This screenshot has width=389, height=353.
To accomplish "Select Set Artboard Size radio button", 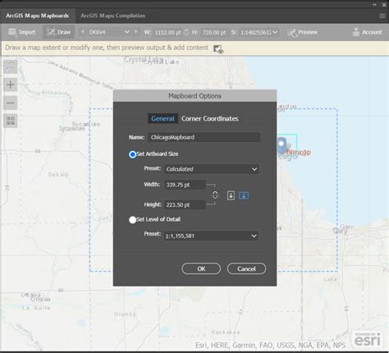I will coord(133,154).
